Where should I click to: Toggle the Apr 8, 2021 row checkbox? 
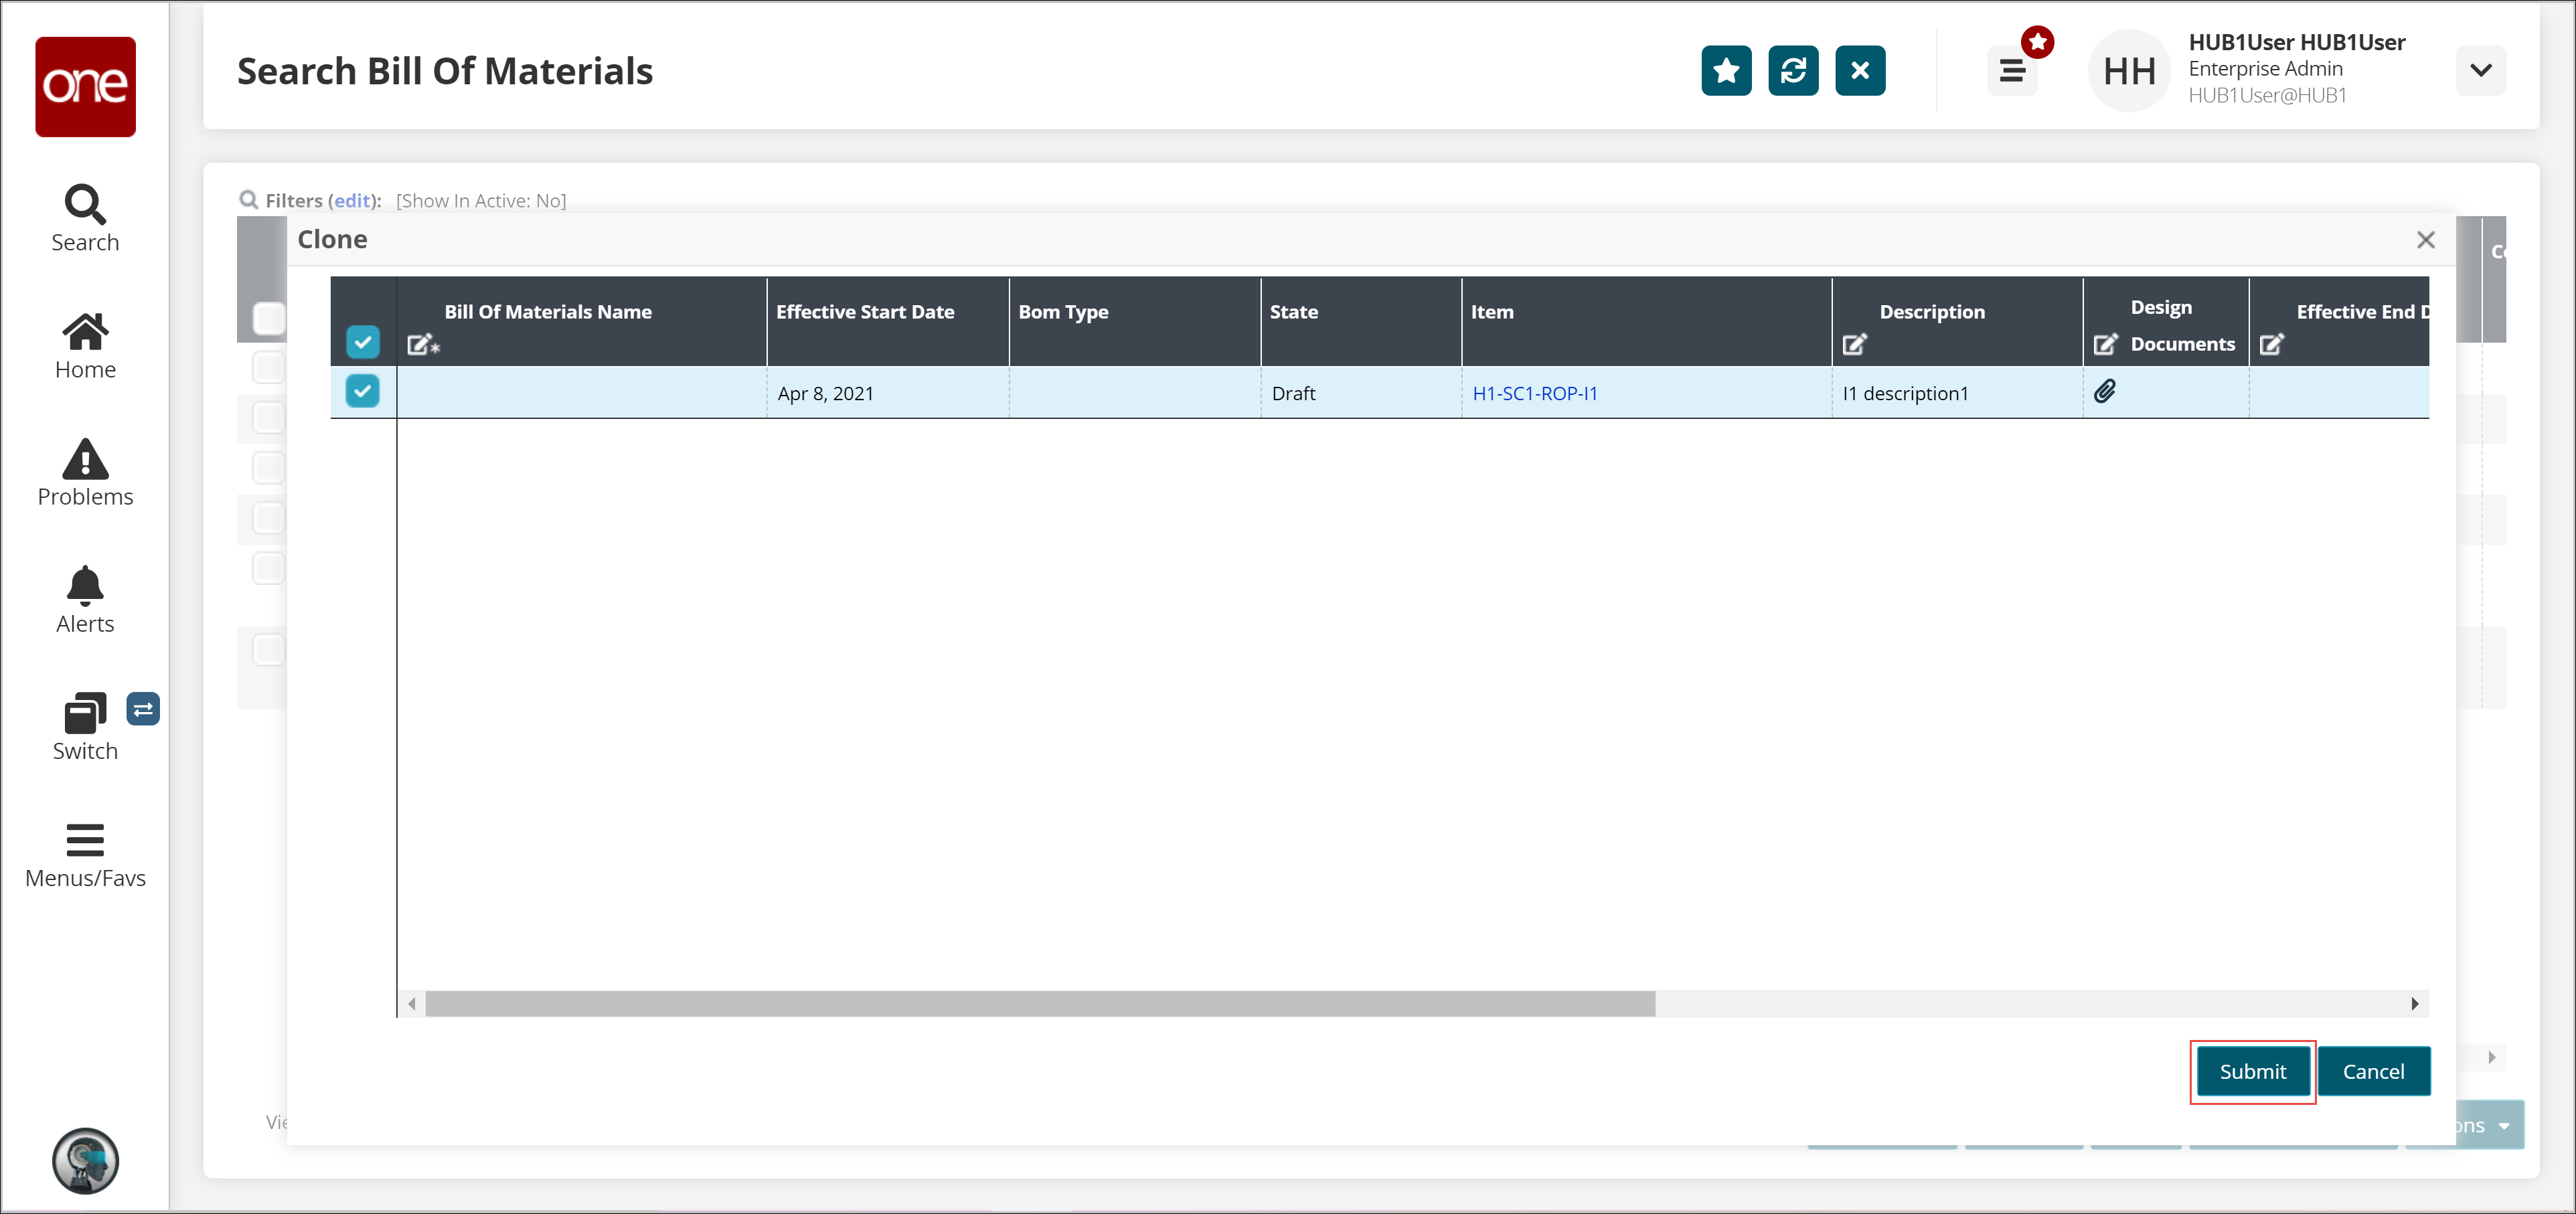[363, 391]
